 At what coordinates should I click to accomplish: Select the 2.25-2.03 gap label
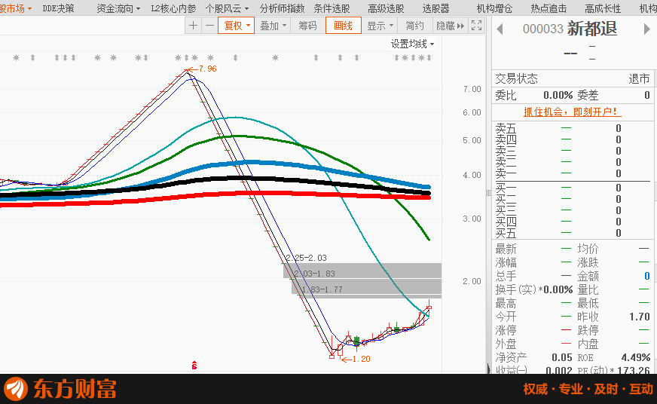click(306, 258)
